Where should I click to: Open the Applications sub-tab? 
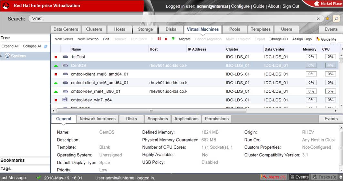(x=186, y=119)
